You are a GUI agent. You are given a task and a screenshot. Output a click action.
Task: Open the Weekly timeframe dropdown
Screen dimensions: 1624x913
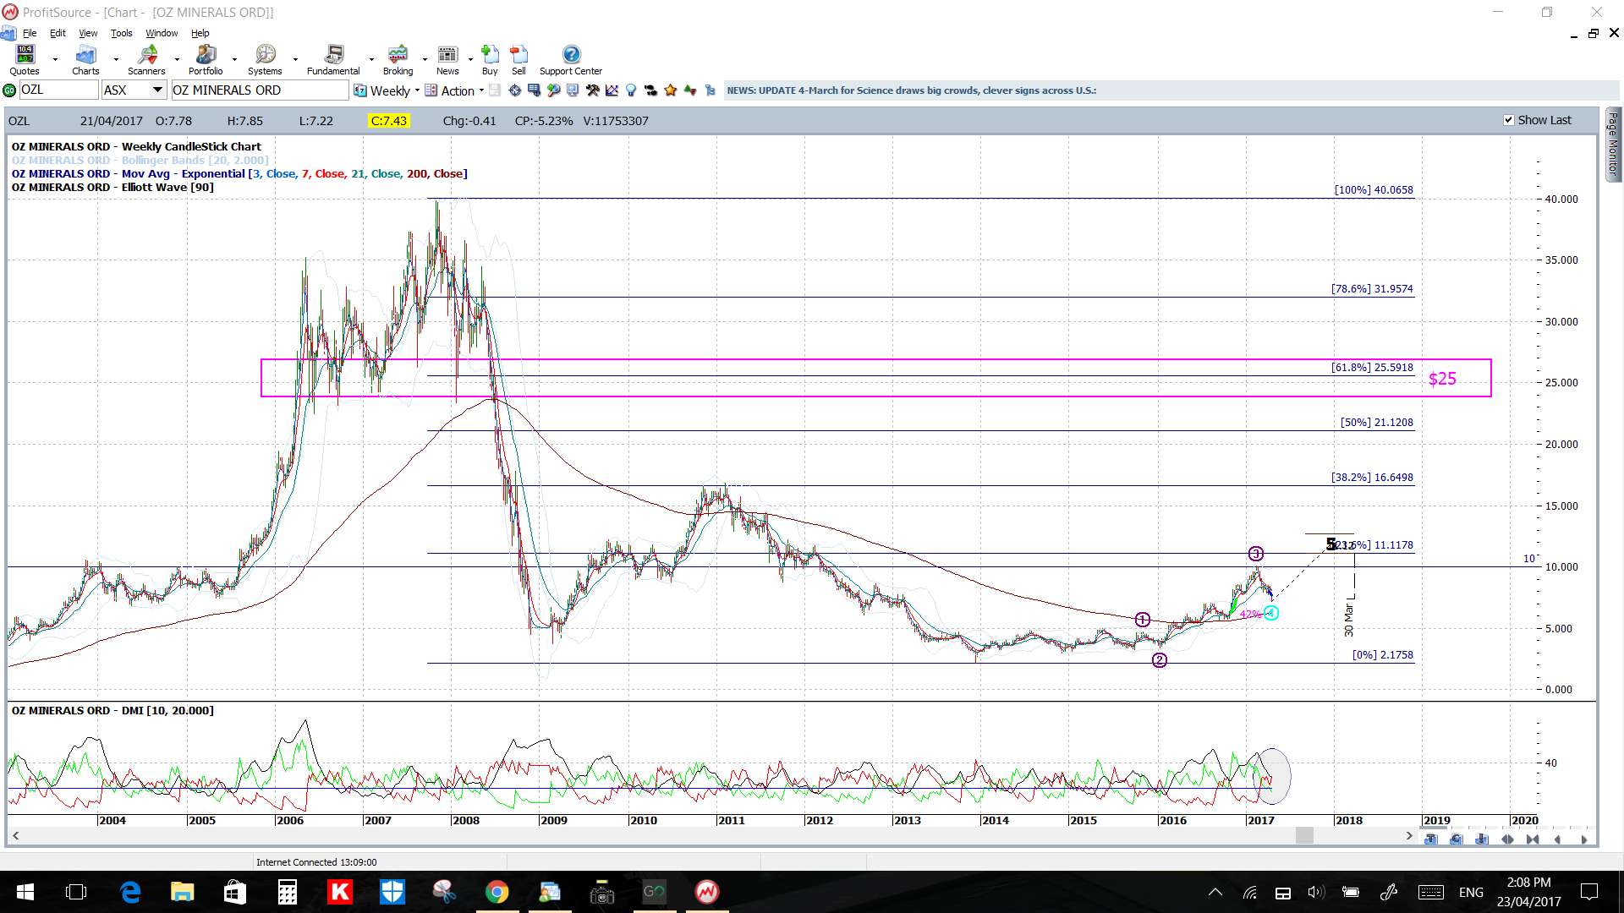[x=387, y=90]
